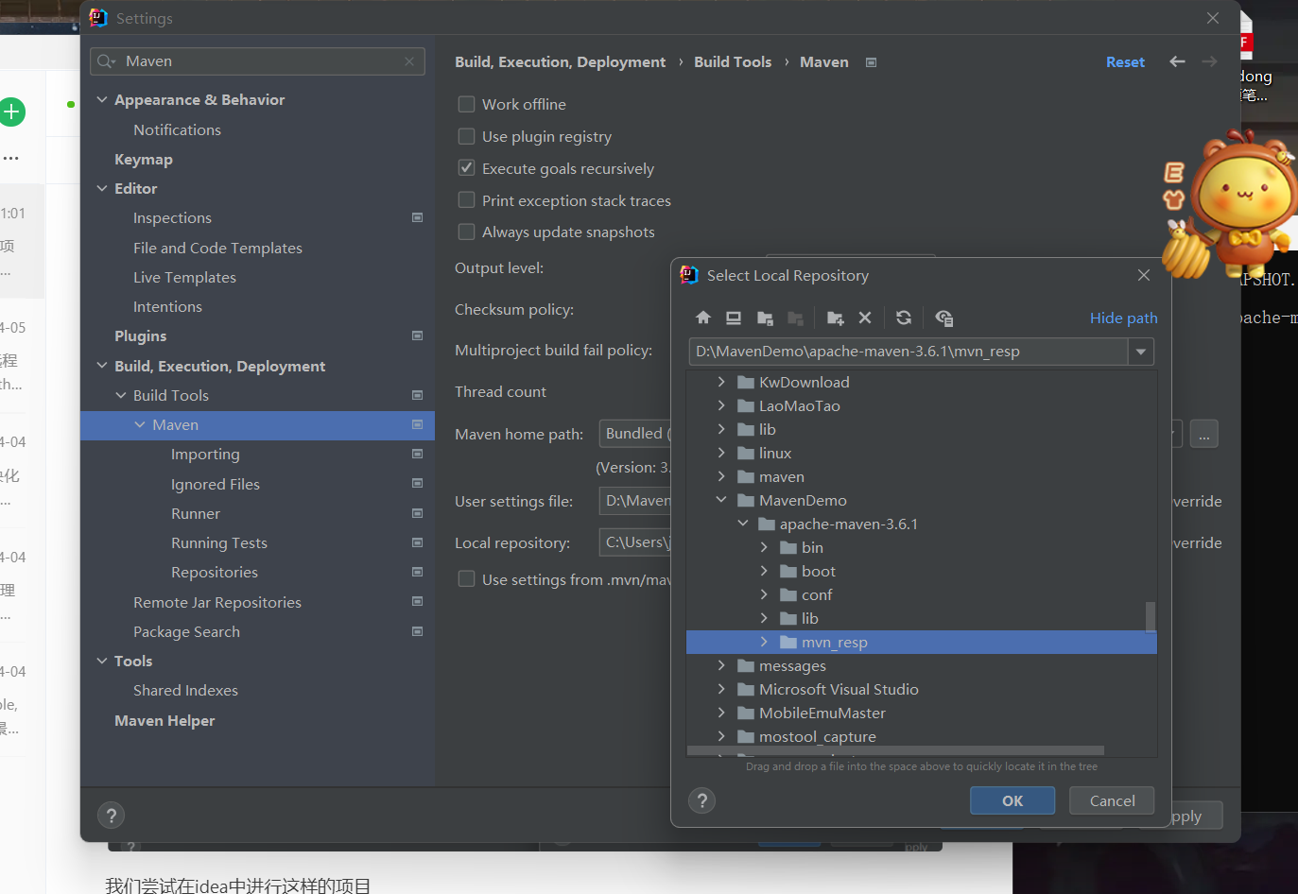Open help in Settings dialog
Viewport: 1298px width, 894px height.
point(111,816)
